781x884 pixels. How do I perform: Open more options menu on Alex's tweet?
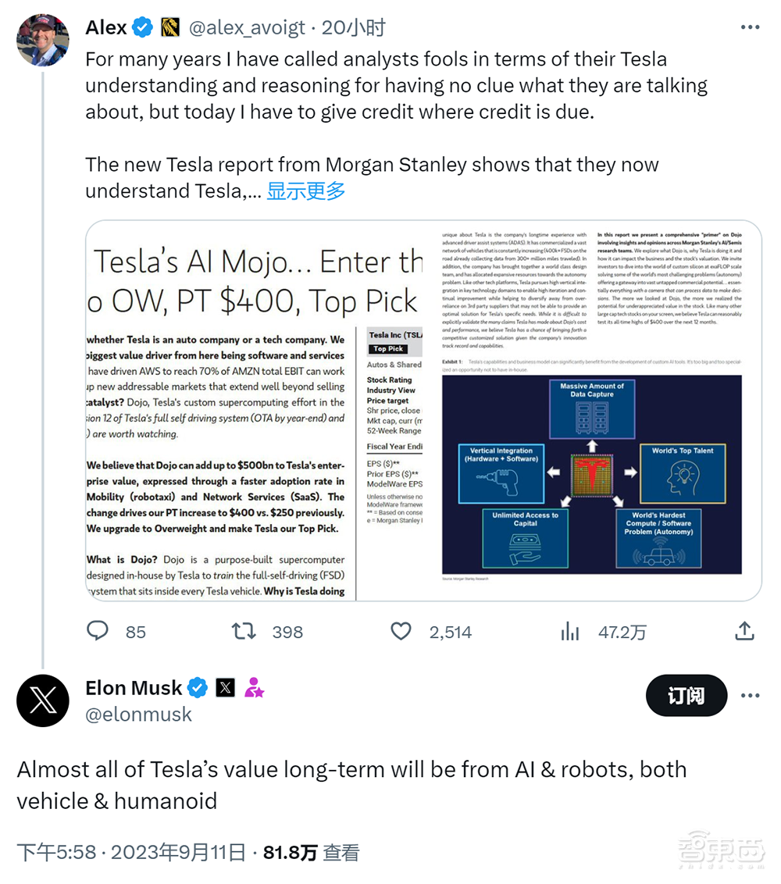pyautogui.click(x=750, y=28)
